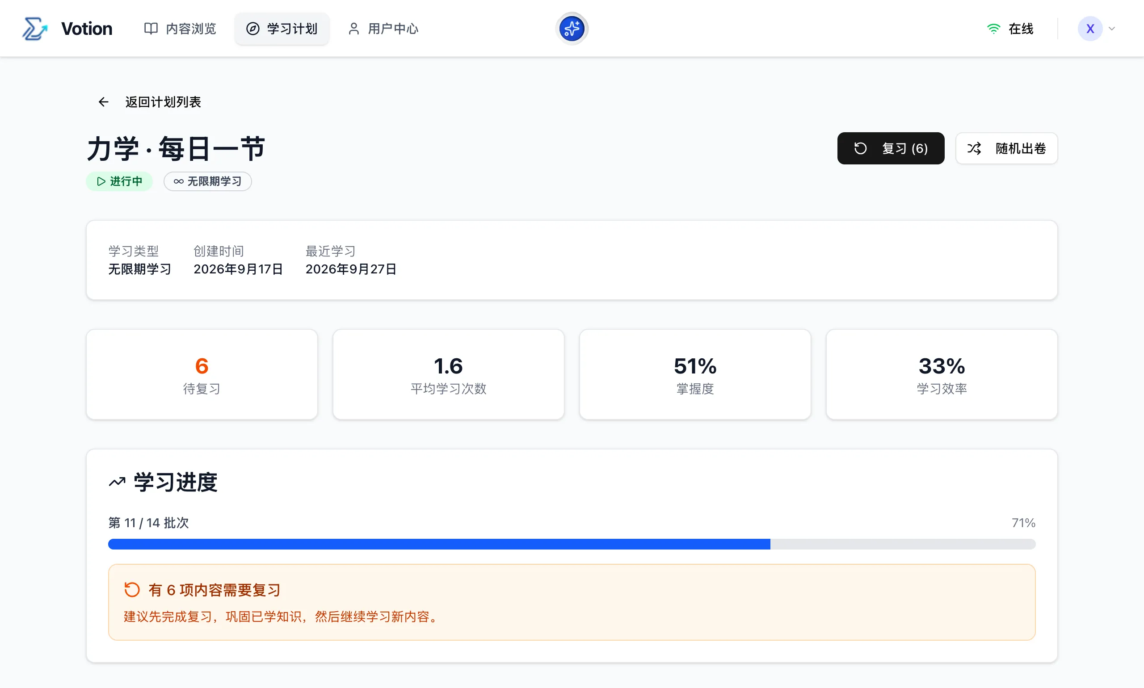Open the 内容浏览 tab
The width and height of the screenshot is (1144, 688).
coord(180,29)
